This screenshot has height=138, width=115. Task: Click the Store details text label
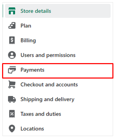pyautogui.click(x=36, y=11)
